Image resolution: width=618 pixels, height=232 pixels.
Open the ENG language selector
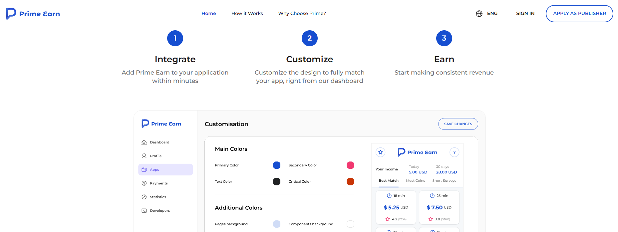tap(492, 14)
